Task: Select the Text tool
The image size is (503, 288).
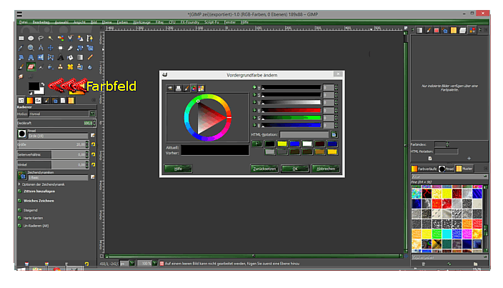Action: click(x=60, y=58)
